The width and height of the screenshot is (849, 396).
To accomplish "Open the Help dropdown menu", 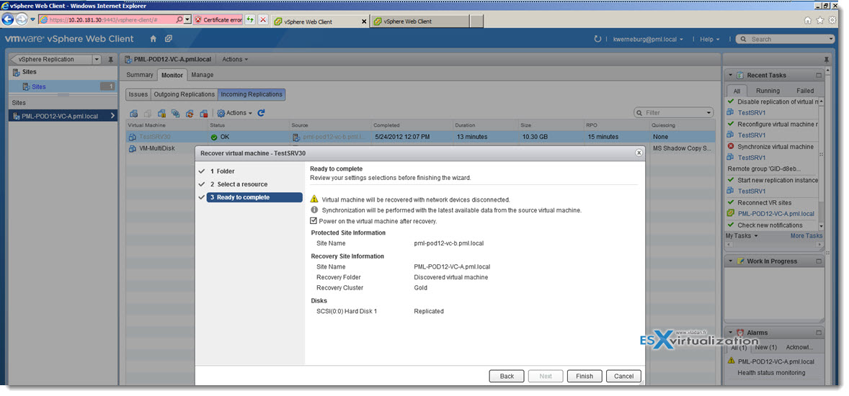I will [x=710, y=40].
